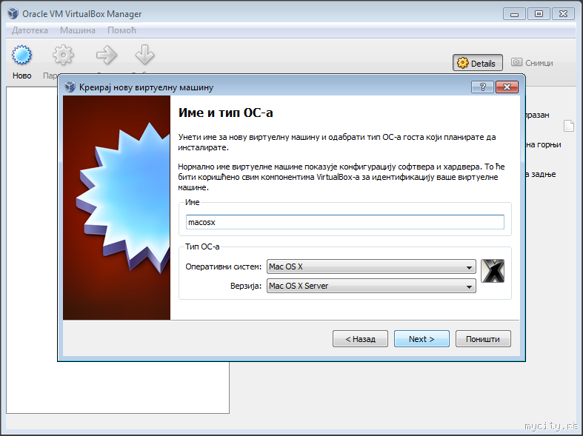Click the Оперативни систем: label
The width and height of the screenshot is (583, 436).
click(224, 266)
